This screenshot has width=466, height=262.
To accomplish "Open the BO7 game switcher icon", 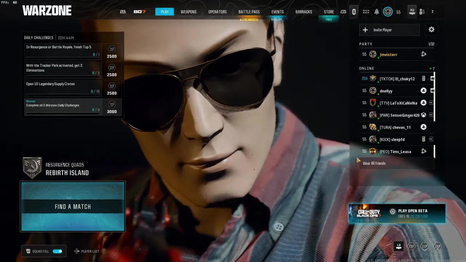I will (x=139, y=12).
